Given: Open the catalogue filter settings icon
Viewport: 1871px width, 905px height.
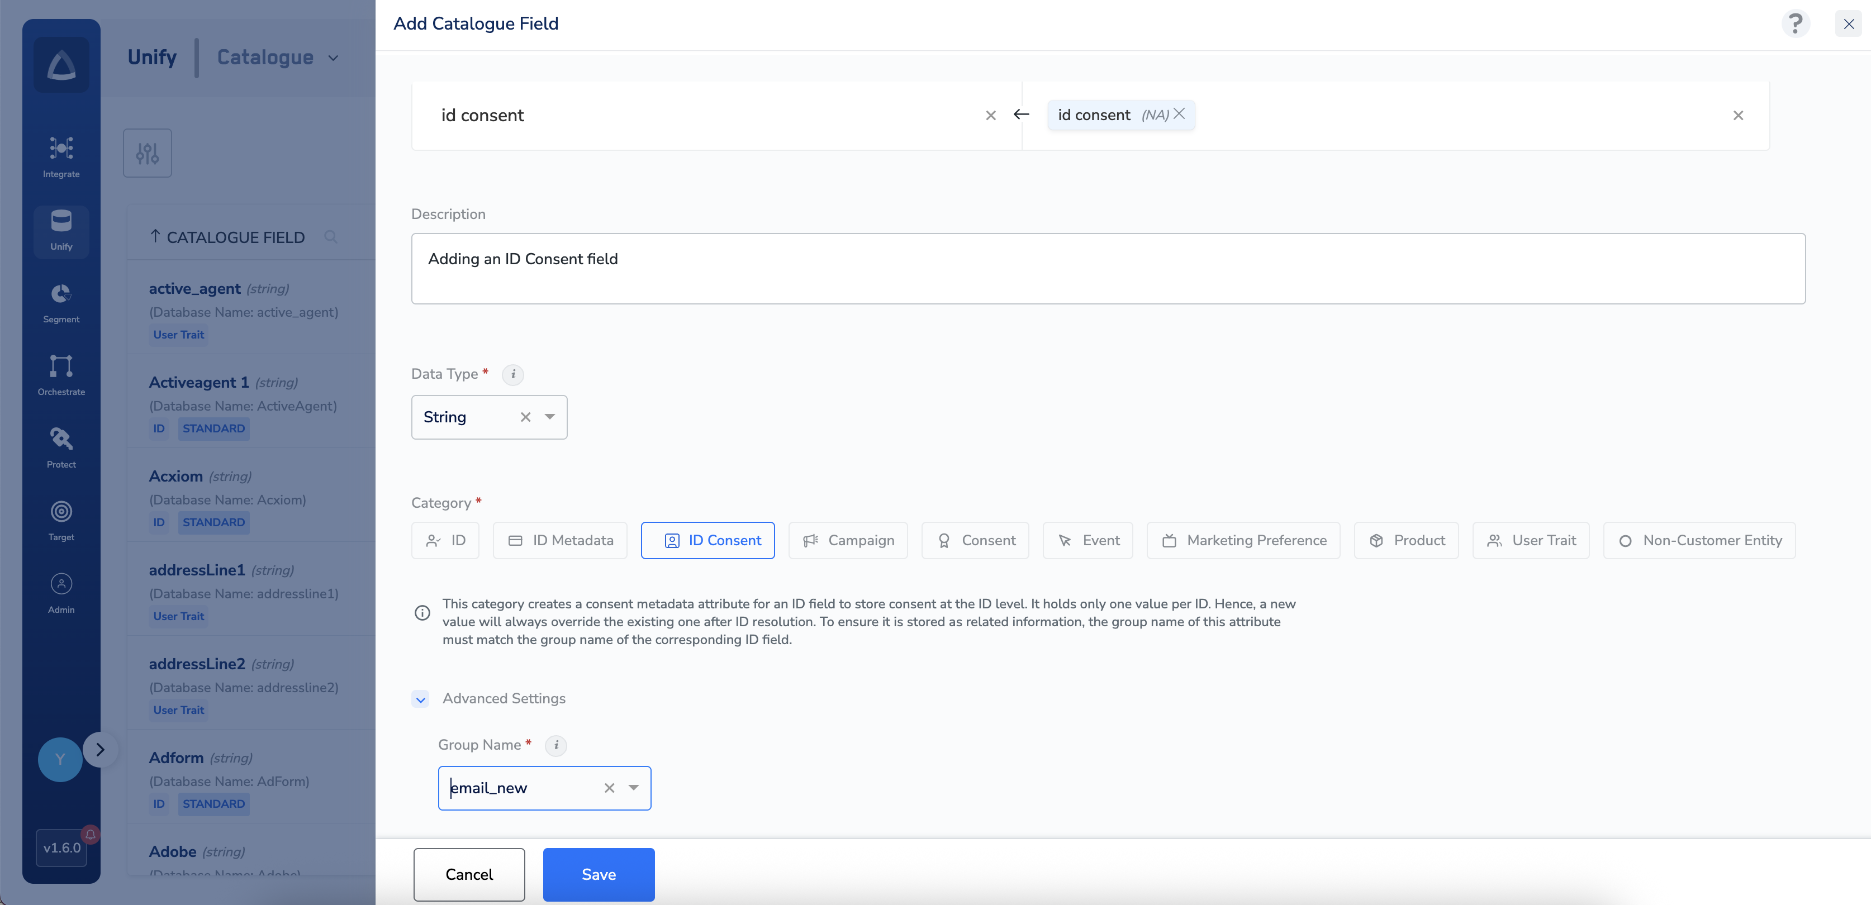Looking at the screenshot, I should point(148,153).
